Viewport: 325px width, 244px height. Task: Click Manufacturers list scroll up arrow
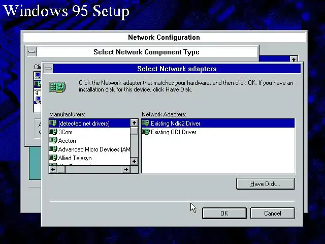click(x=134, y=123)
